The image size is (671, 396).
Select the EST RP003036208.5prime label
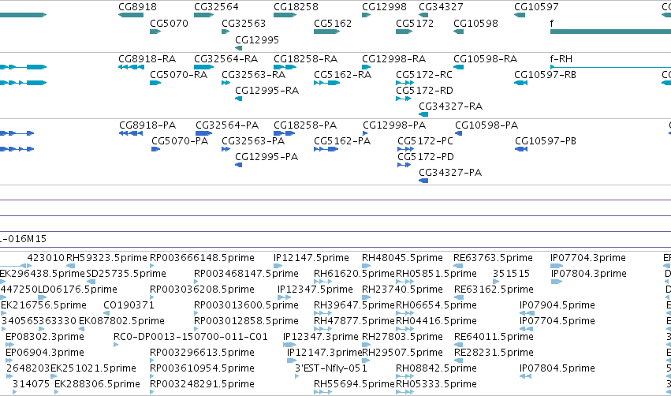point(202,290)
